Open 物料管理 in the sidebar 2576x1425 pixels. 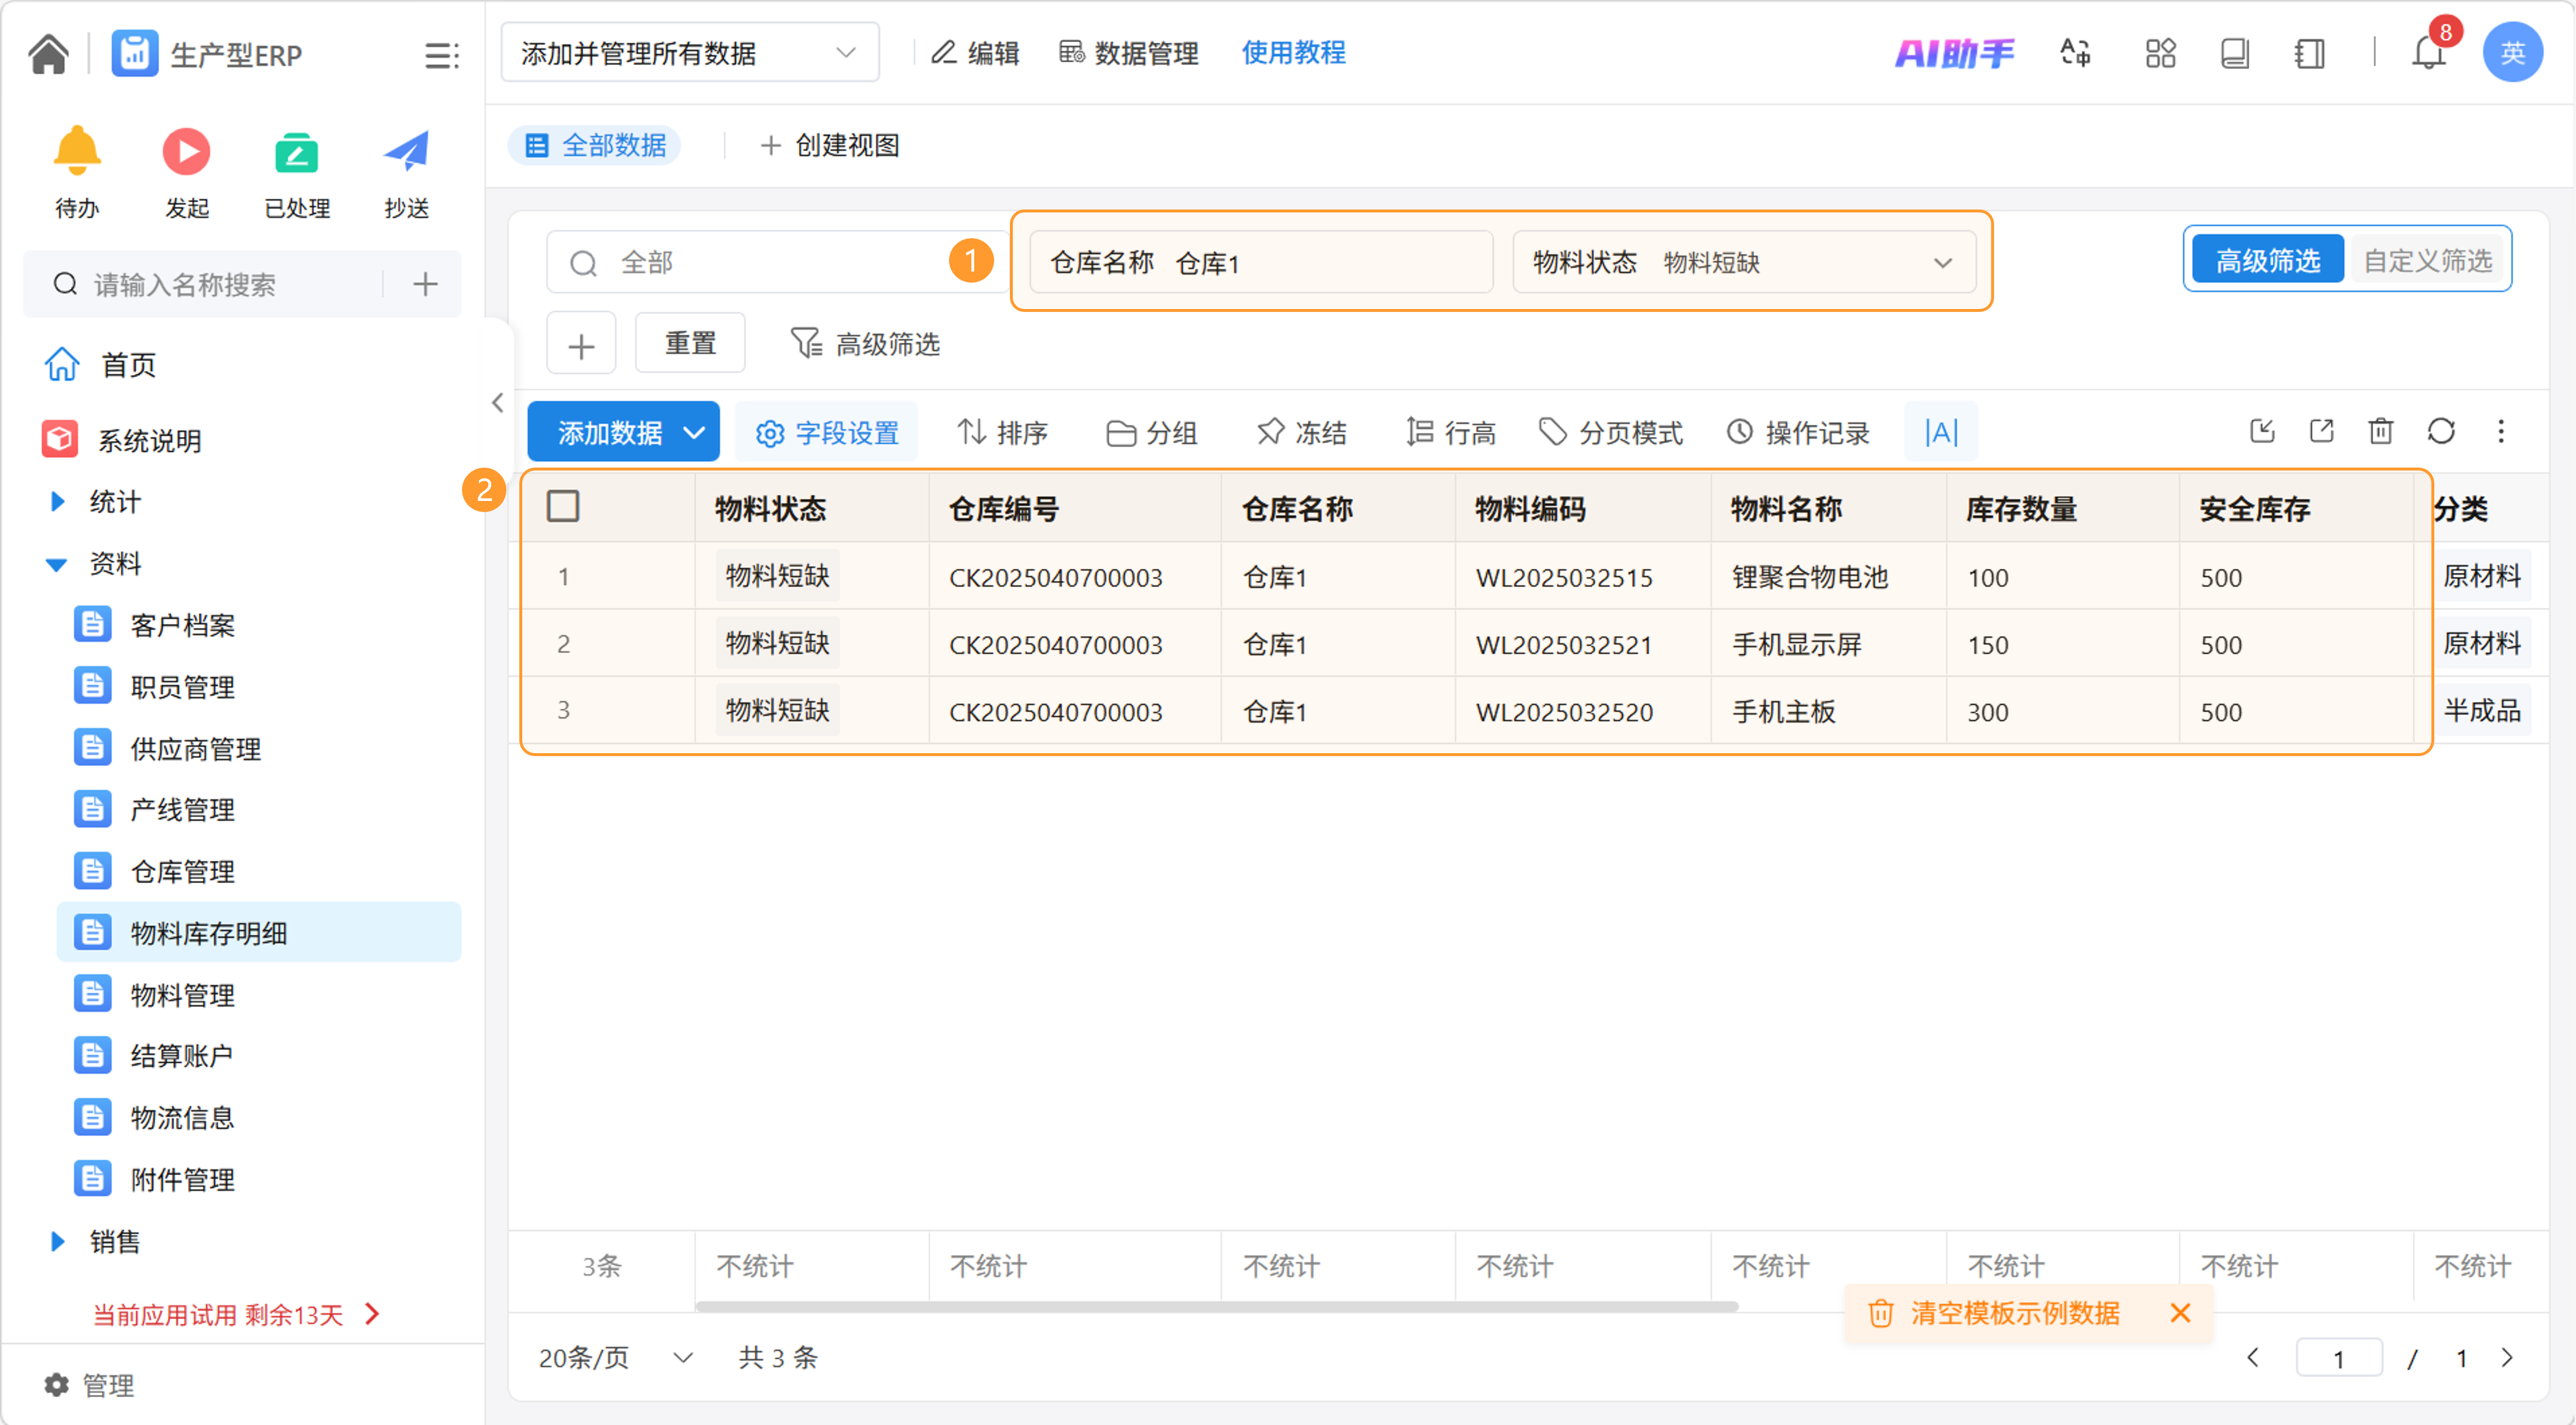coord(182,995)
